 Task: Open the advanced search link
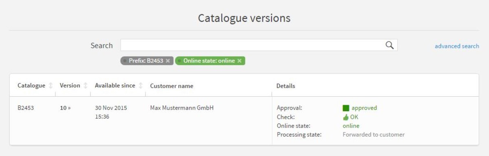(x=457, y=46)
